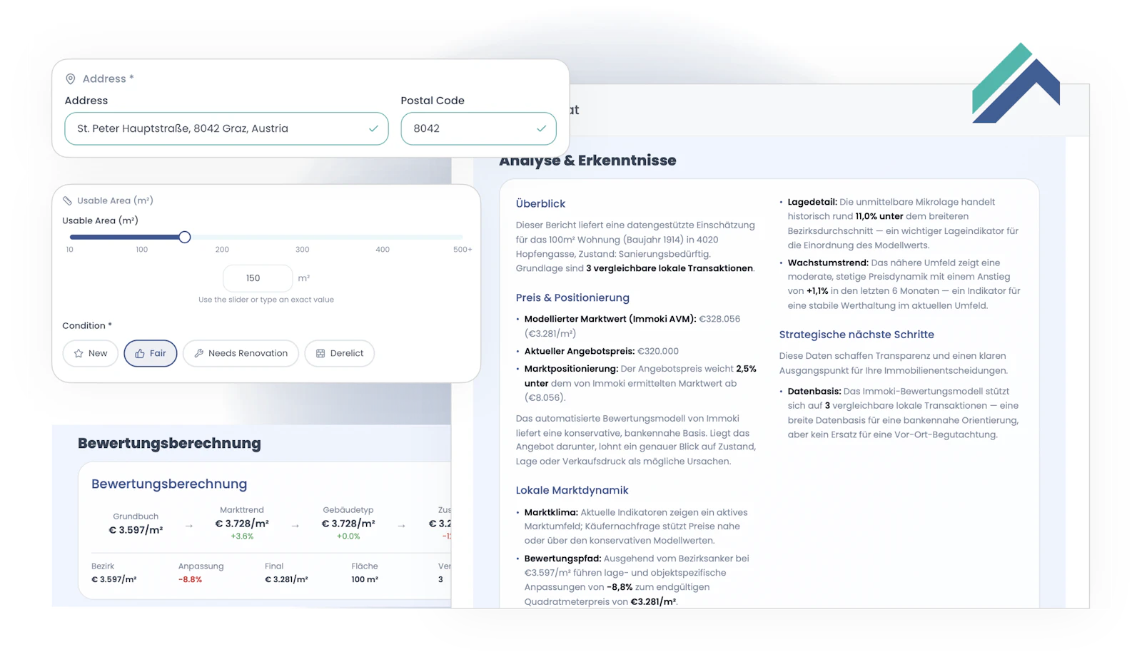The image size is (1142, 662).
Task: Select the Fair condition option
Action: 151,353
